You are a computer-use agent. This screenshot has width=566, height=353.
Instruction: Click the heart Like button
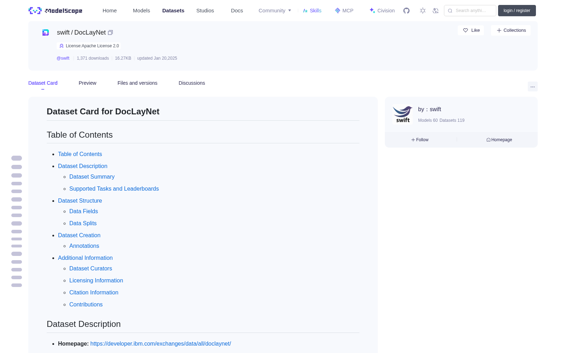[x=471, y=30]
